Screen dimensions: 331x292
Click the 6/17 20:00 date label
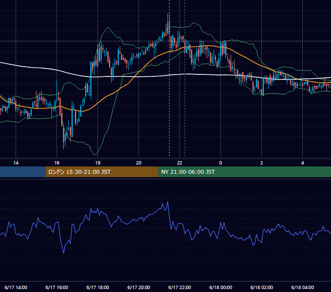[139, 287]
